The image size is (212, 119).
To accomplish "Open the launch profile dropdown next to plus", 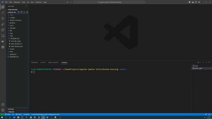I will click(200, 62).
